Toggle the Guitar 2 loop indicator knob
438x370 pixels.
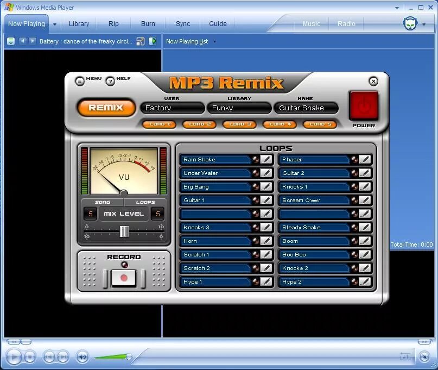tap(354, 173)
